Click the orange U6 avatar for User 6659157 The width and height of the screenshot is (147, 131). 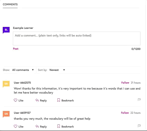tap(6, 114)
